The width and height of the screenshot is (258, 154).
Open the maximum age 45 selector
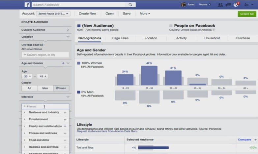(x=43, y=76)
